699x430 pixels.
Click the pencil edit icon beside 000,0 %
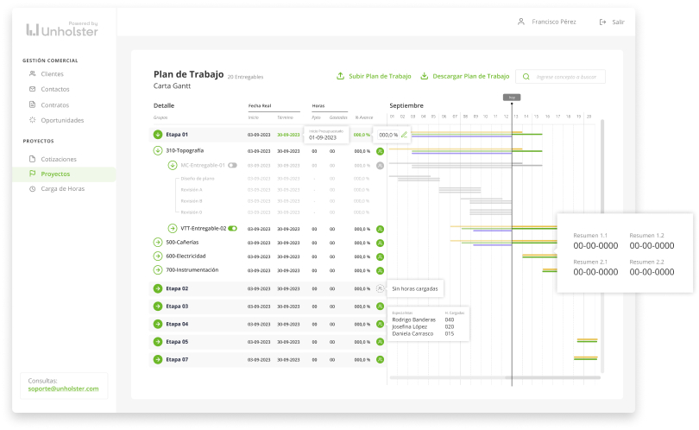(404, 135)
